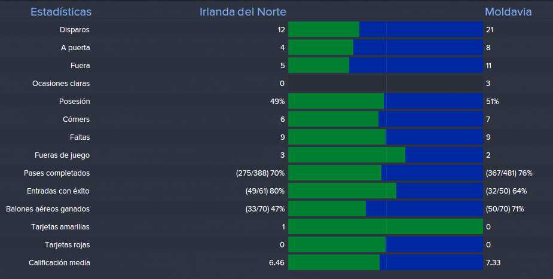Click the Posesión stat label
The height and width of the screenshot is (279, 553).
pos(75,102)
